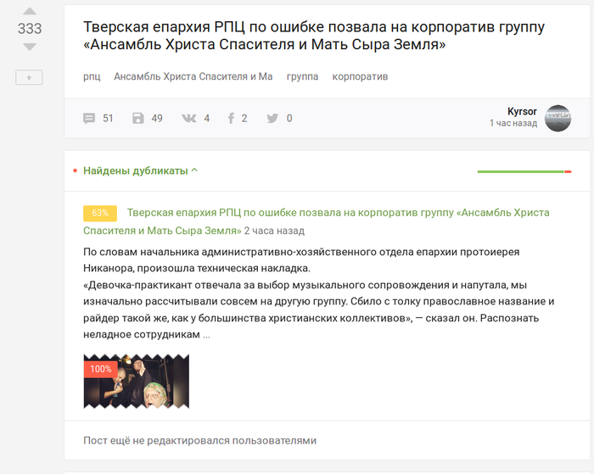Open the duplicate post thumbnail marked 100%
This screenshot has width=594, height=474.
tap(136, 382)
